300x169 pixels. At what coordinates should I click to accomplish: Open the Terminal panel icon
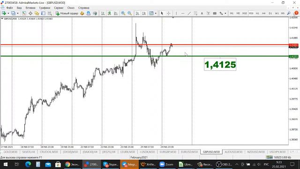[x=43, y=13]
